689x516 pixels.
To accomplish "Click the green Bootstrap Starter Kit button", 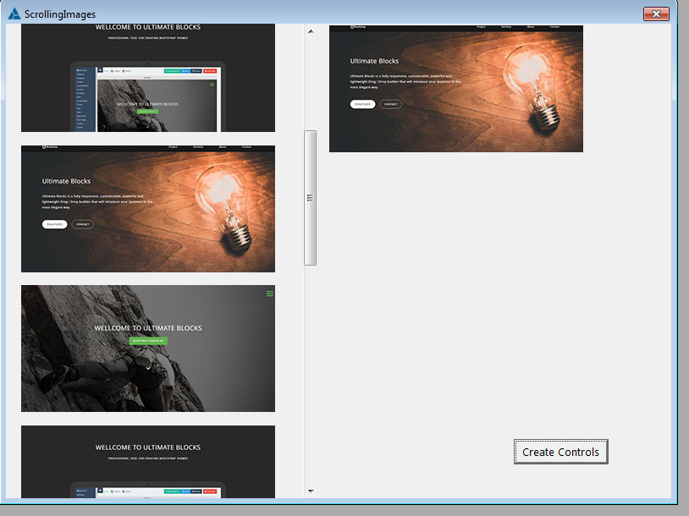I will pos(148,341).
